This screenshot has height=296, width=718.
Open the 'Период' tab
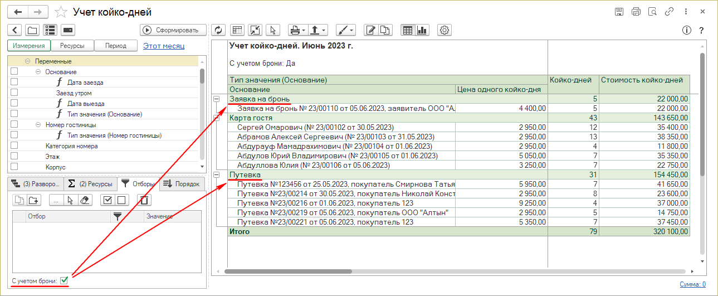(x=116, y=46)
